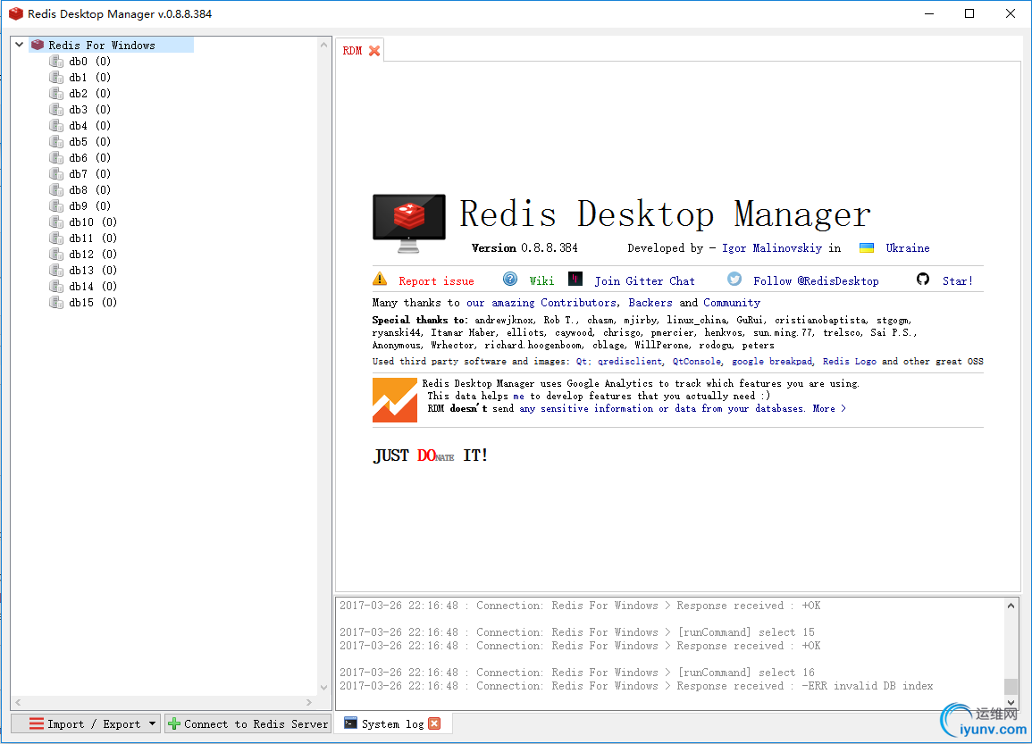Open the Report issue link

436,280
